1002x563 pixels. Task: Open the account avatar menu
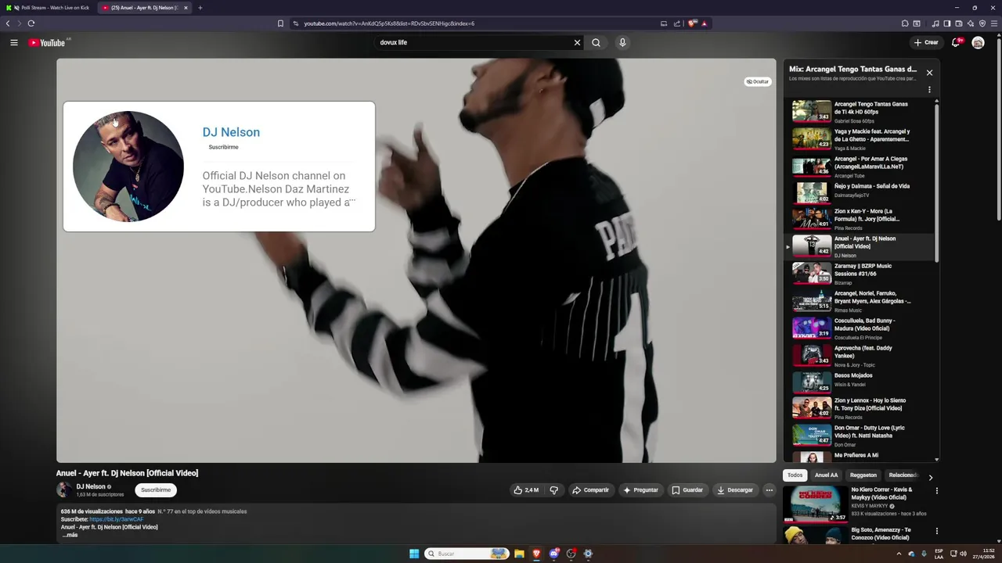[x=978, y=42]
